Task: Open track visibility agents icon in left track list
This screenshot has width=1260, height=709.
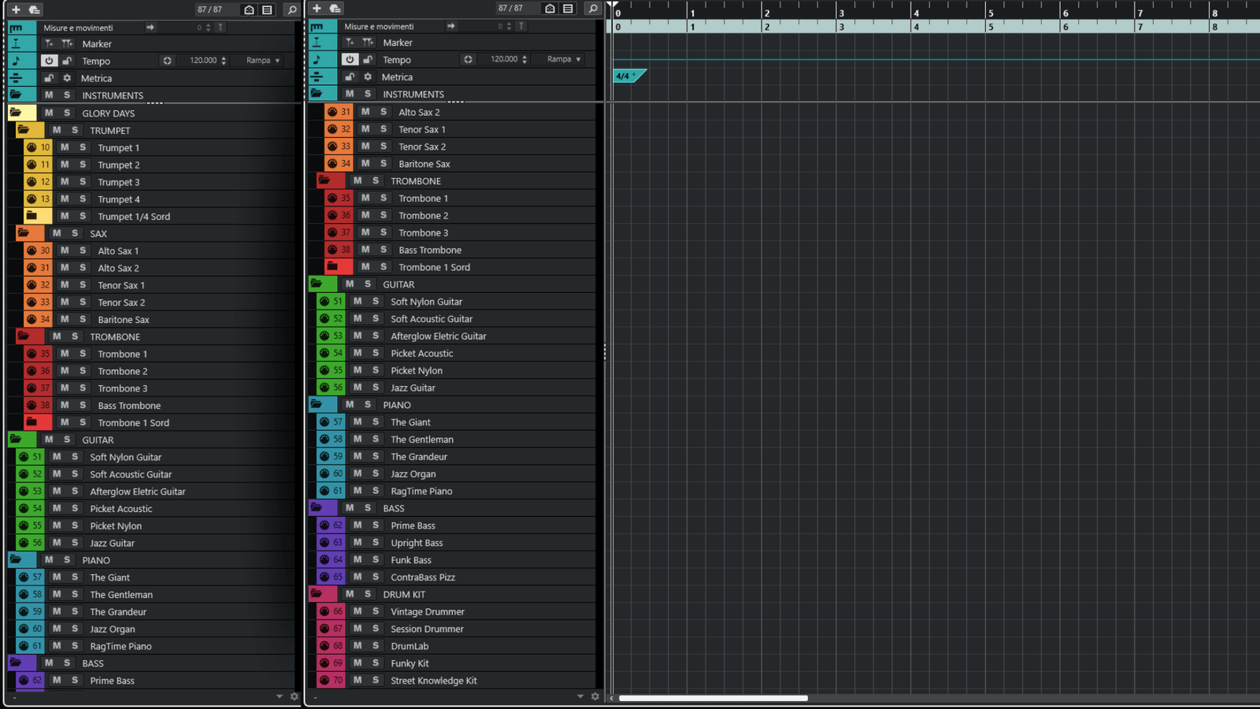Action: [x=249, y=9]
